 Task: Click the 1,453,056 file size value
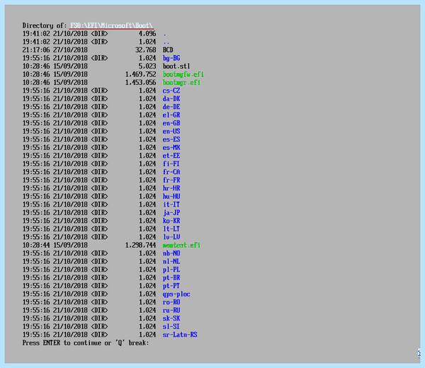(140, 82)
